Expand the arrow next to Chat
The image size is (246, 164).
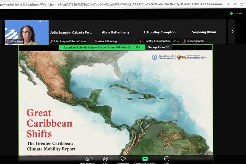[112, 158]
